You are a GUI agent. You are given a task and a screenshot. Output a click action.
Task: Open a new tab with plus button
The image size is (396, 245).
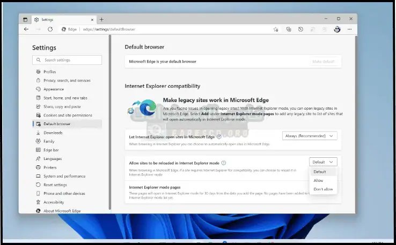point(101,19)
